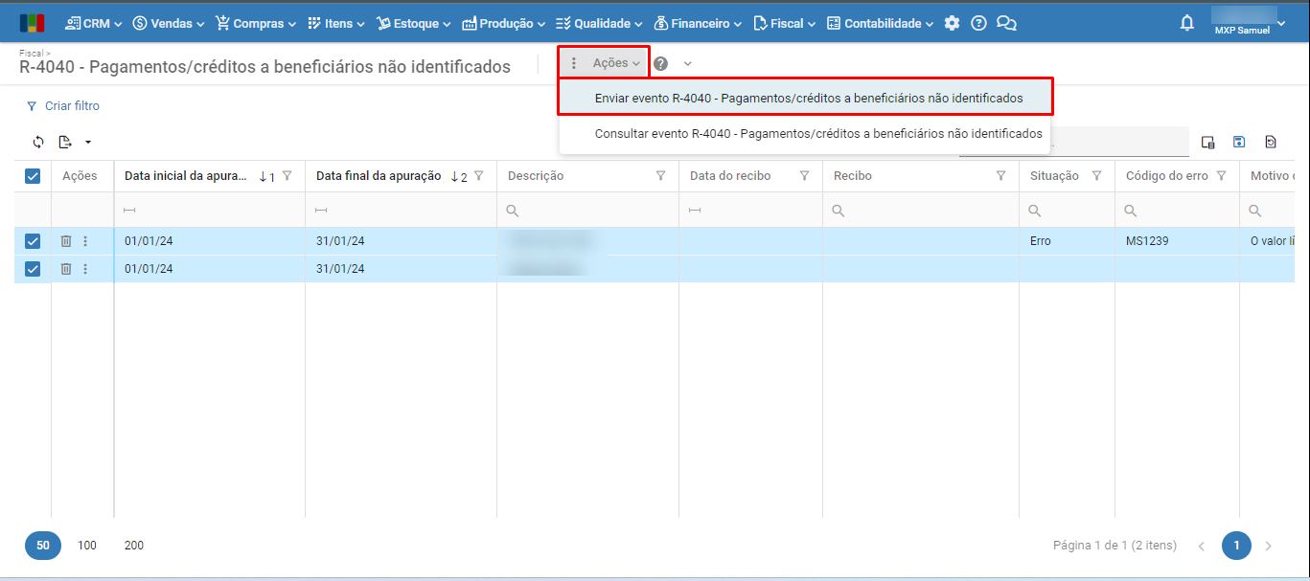Click the Data do recibo date filter
The width and height of the screenshot is (1310, 581).
pos(750,210)
